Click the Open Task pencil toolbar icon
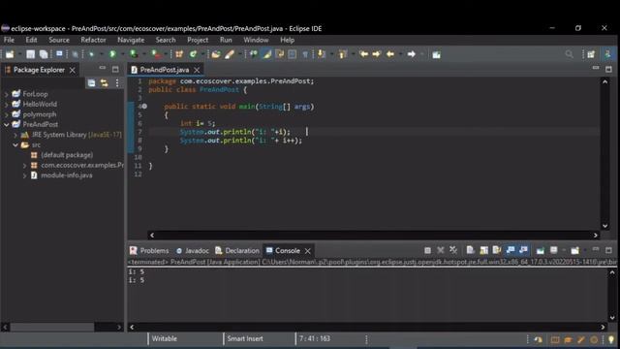Viewport: 620px width, 349px height. pos(230,54)
